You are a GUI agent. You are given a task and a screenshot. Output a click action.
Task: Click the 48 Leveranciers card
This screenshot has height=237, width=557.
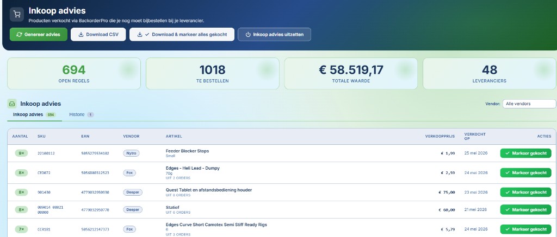pyautogui.click(x=490, y=73)
